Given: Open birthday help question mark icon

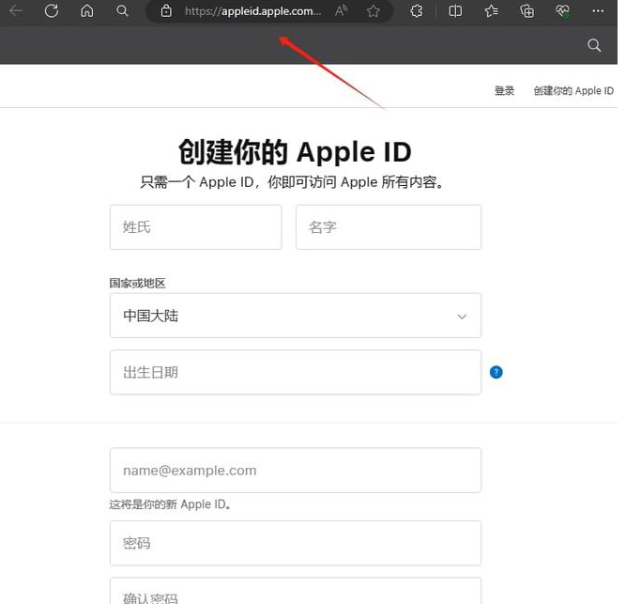Looking at the screenshot, I should click(496, 372).
